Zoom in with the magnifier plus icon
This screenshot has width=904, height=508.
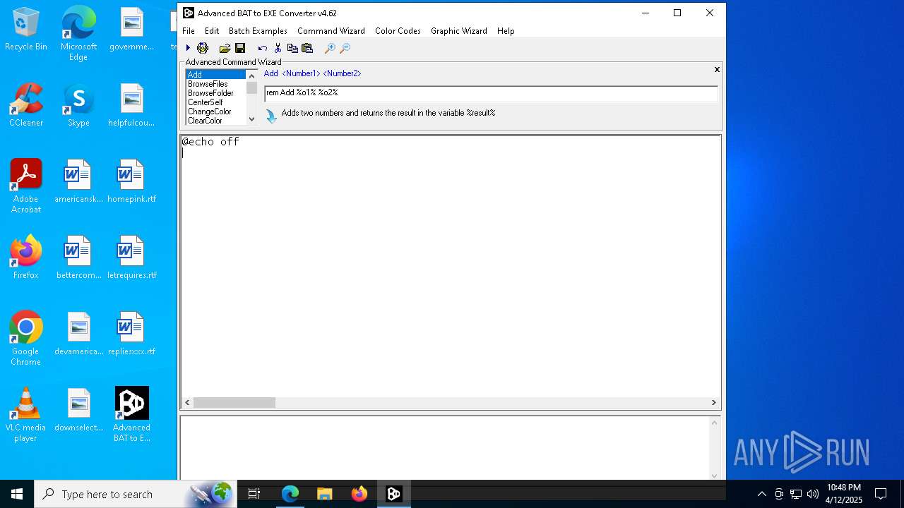(330, 48)
